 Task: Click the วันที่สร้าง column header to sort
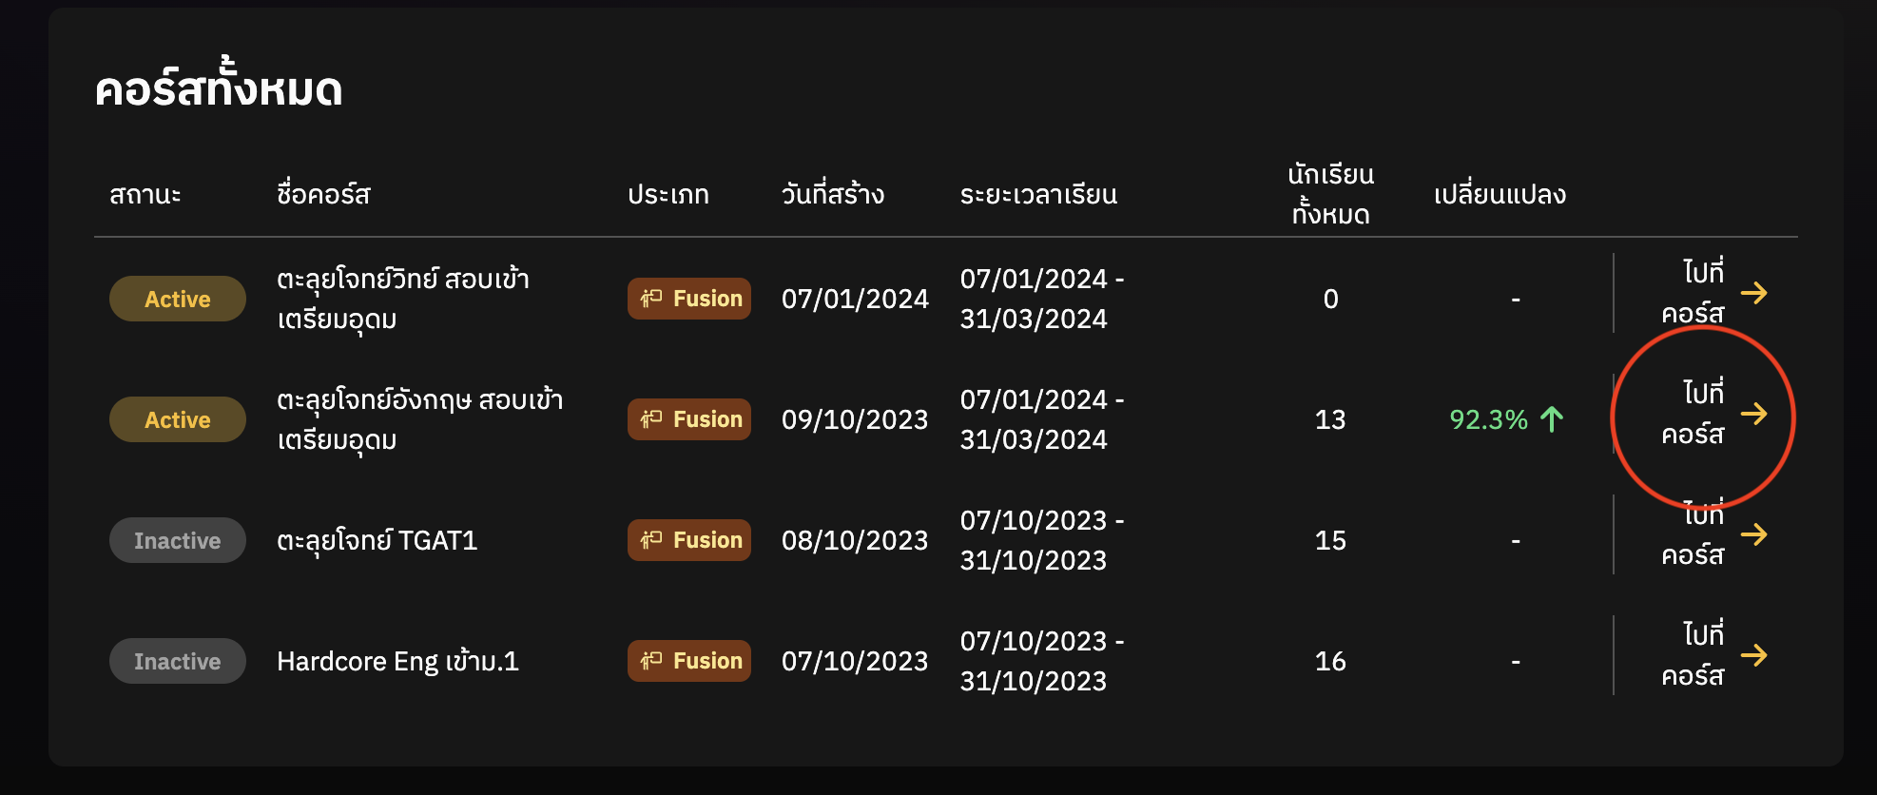pyautogui.click(x=830, y=194)
